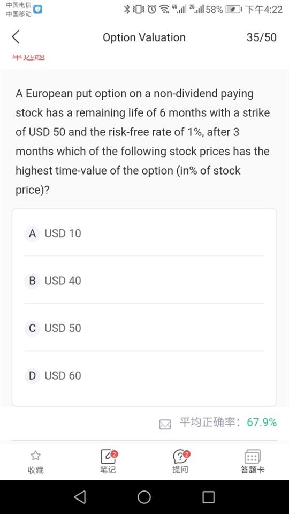Tap the Android back triangle button
Image resolution: width=289 pixels, height=514 pixels.
pos(80,497)
